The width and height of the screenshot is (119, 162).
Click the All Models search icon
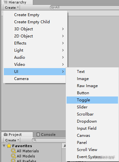coord(14,156)
